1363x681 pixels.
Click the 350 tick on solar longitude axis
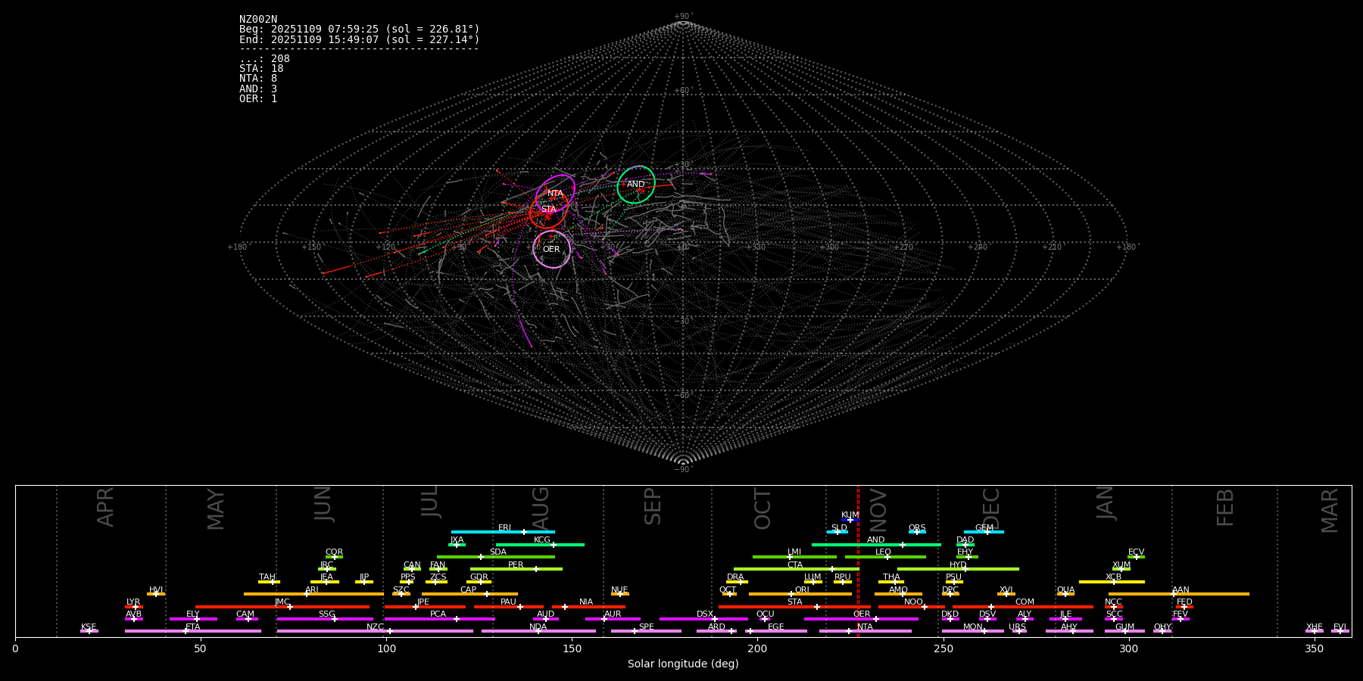tap(1314, 648)
